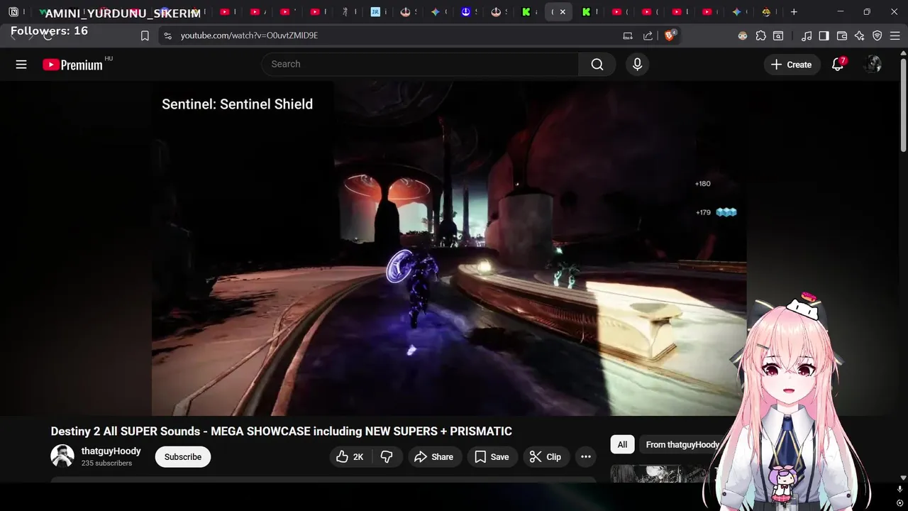This screenshot has width=908, height=511.
Task: Pause video by clicking the player
Action: click(449, 248)
